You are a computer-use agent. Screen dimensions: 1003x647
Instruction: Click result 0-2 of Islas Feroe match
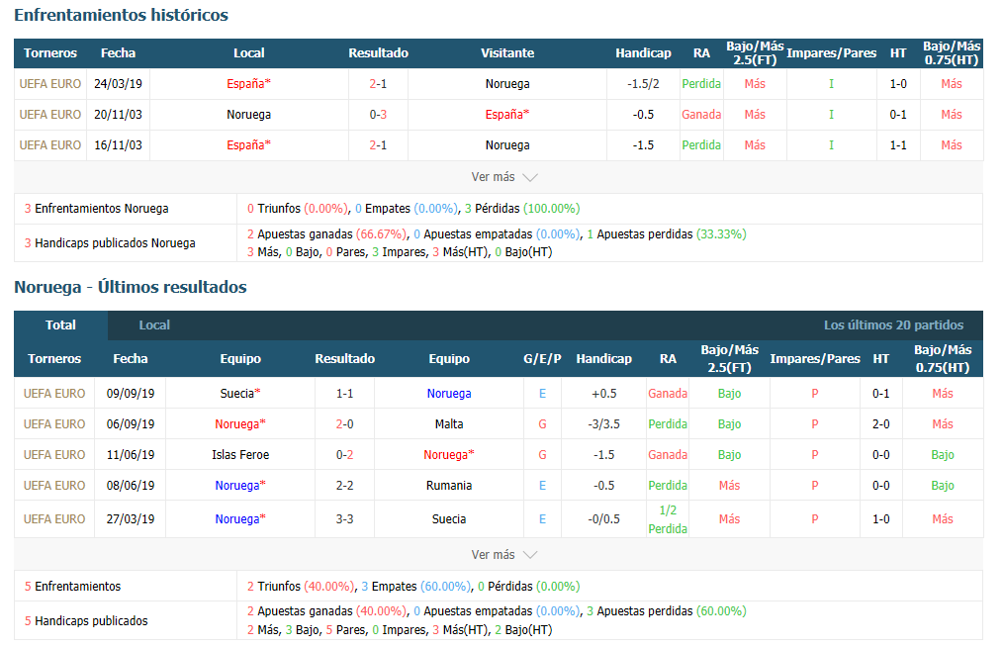[345, 455]
